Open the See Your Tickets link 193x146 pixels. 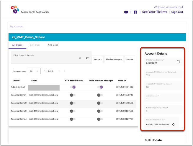click(154, 12)
